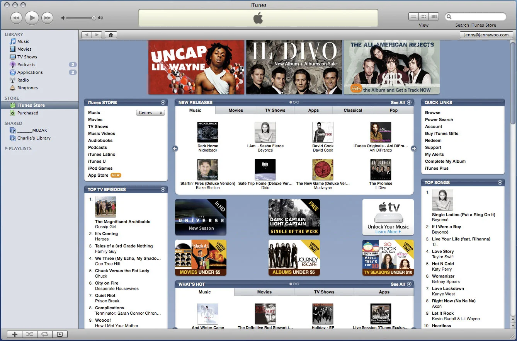The width and height of the screenshot is (517, 341).
Task: Select the Apps tab in New Releases
Action: point(313,110)
